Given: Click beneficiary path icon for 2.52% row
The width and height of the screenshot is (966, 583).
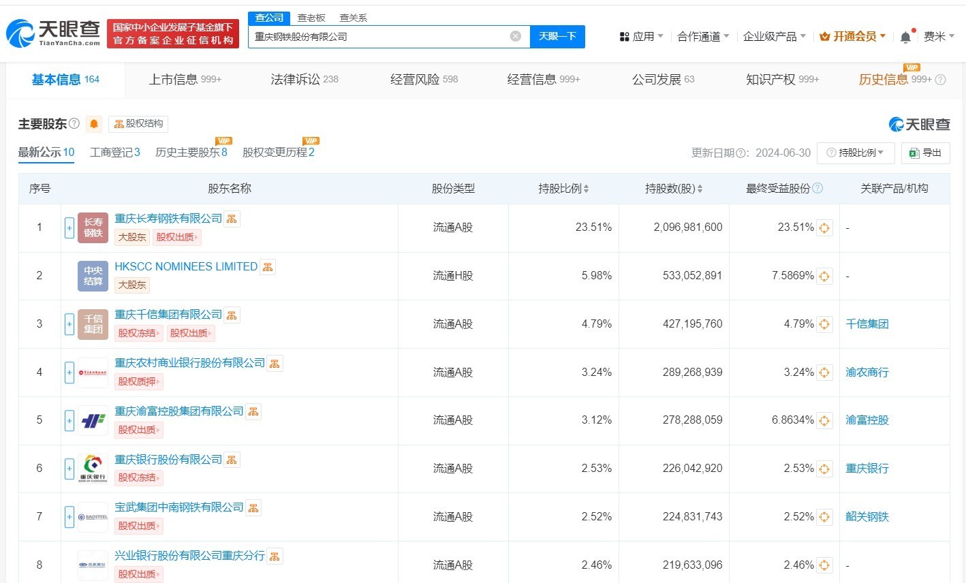Looking at the screenshot, I should (824, 517).
